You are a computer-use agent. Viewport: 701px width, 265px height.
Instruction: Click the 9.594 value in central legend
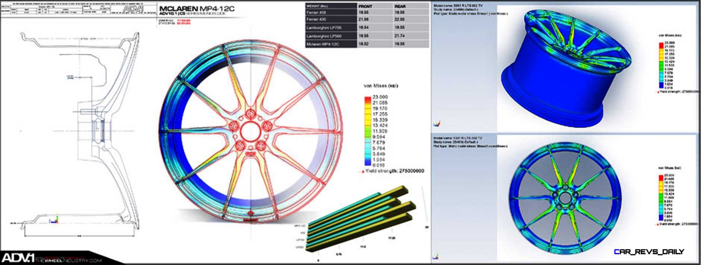379,137
